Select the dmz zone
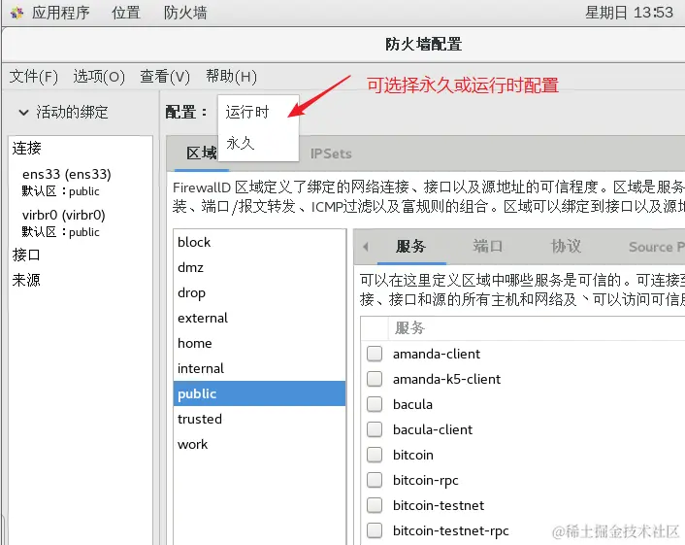The image size is (685, 545). pos(259,267)
